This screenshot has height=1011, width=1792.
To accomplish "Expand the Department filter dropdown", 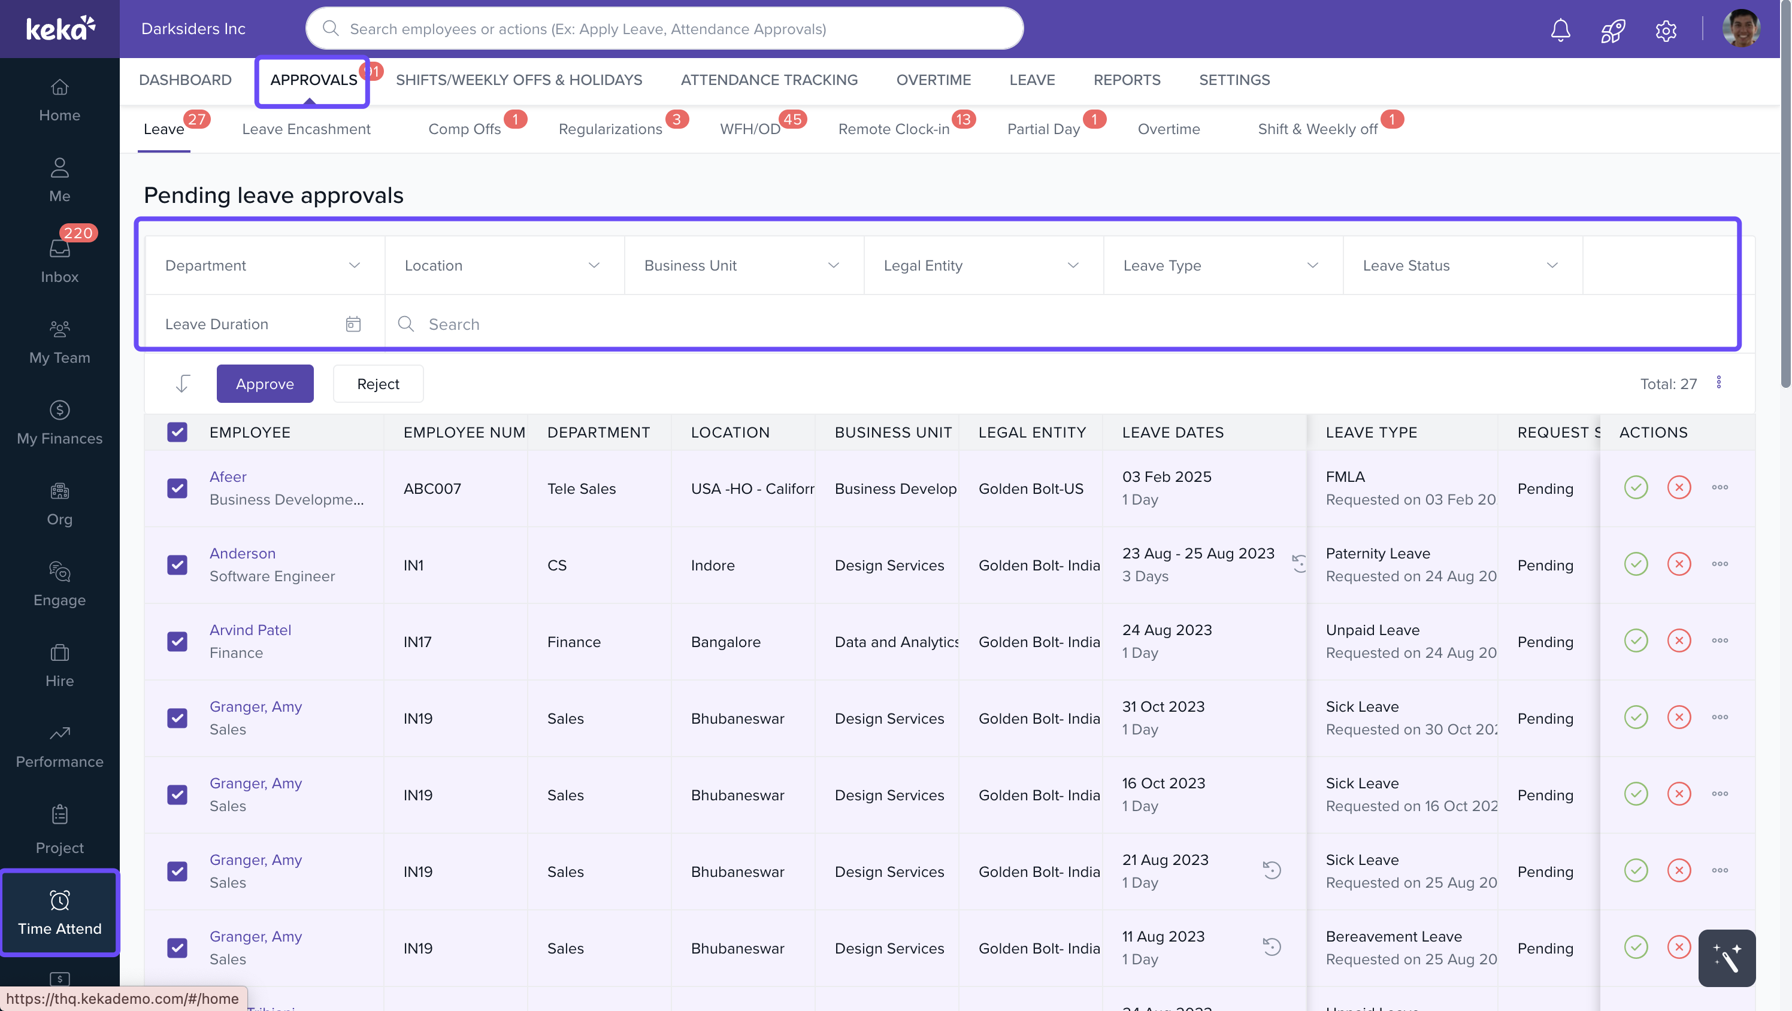I will click(264, 266).
